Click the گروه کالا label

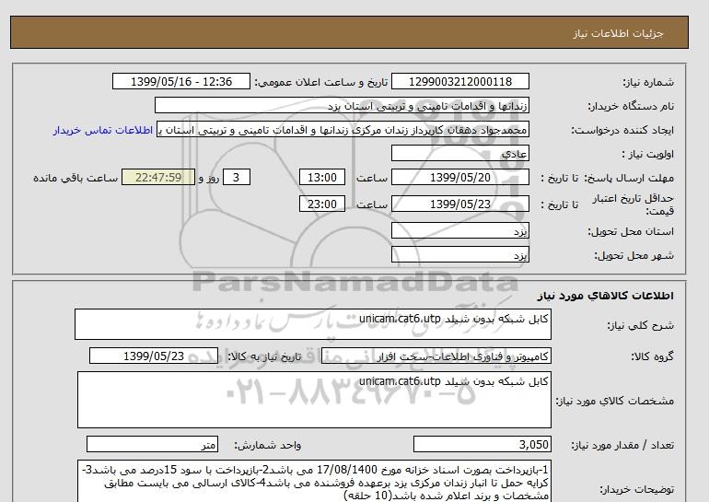(x=652, y=356)
